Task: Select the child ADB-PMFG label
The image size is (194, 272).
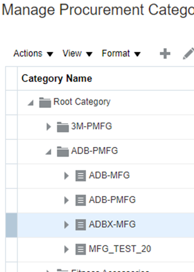Action: pos(112,200)
